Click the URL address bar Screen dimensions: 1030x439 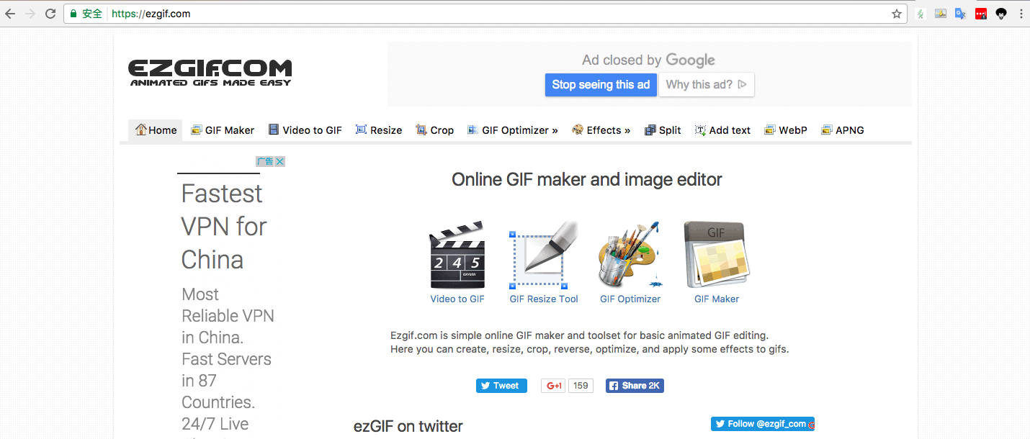pyautogui.click(x=504, y=14)
